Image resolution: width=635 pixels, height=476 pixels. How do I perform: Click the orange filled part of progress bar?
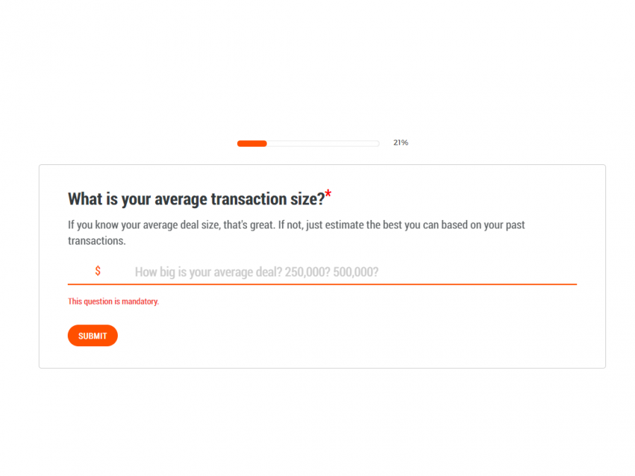(252, 143)
